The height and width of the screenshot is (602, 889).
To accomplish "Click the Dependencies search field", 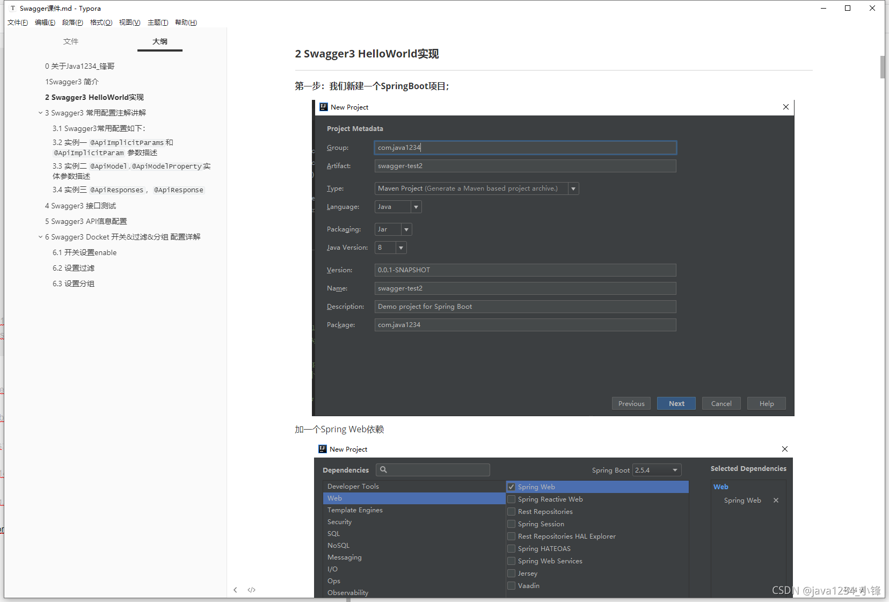I will pyautogui.click(x=433, y=470).
